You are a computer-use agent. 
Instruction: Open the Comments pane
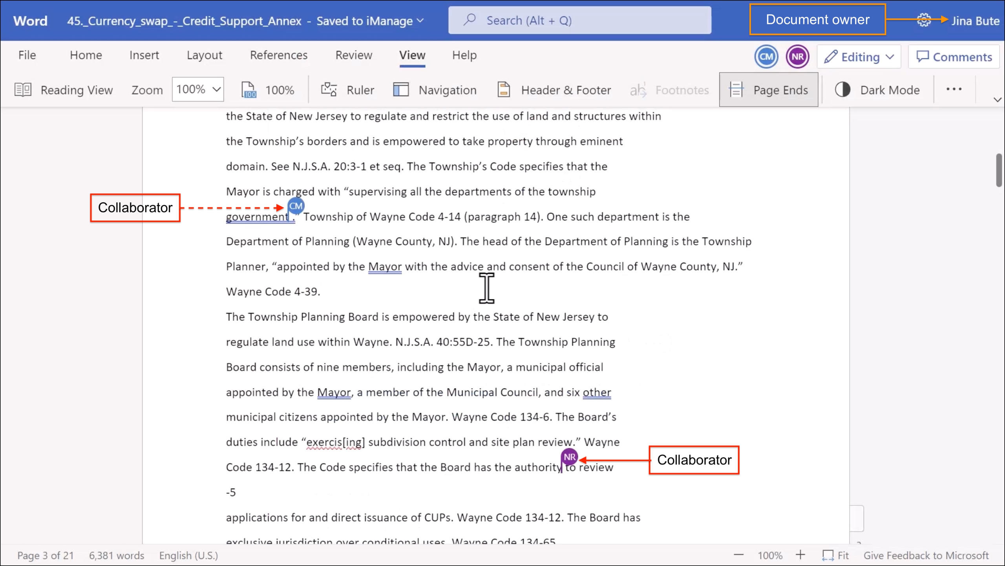point(954,56)
